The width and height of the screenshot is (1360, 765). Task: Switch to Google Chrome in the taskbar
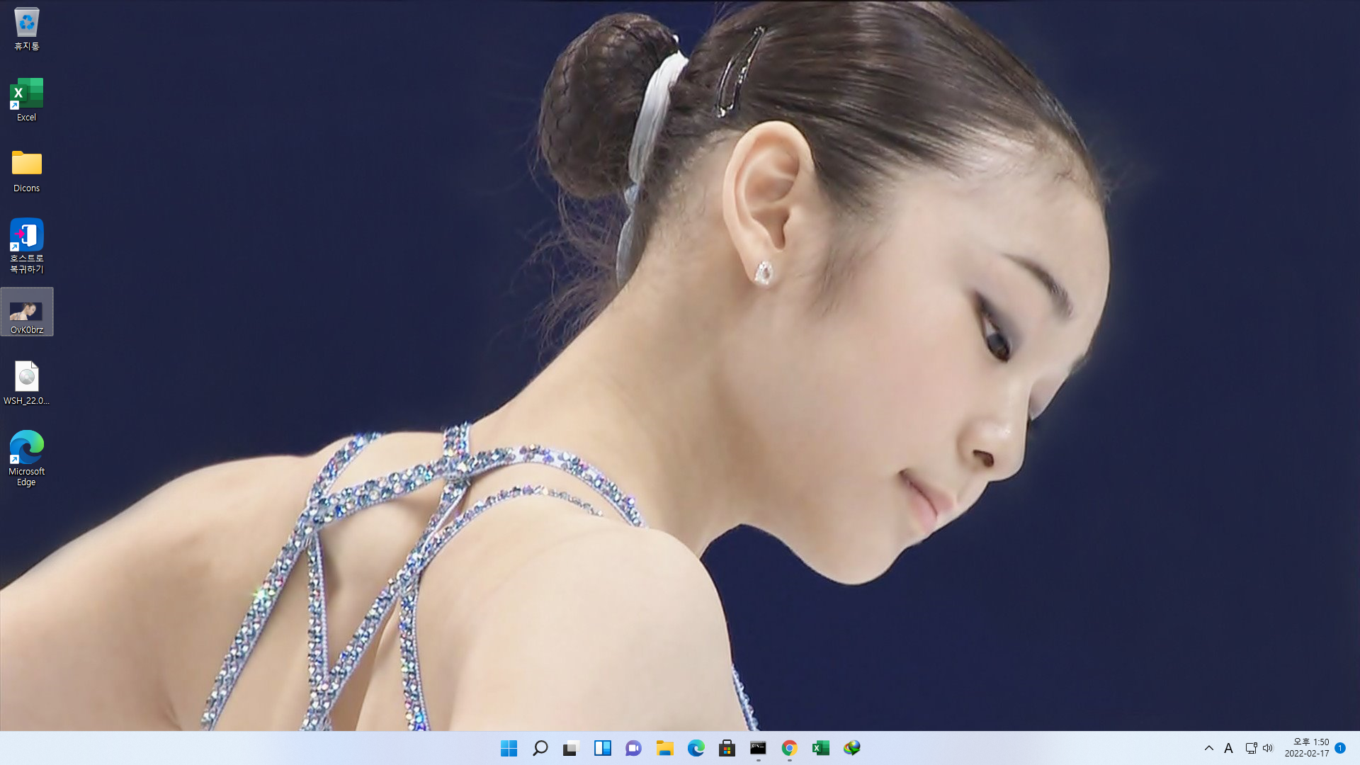coord(789,748)
